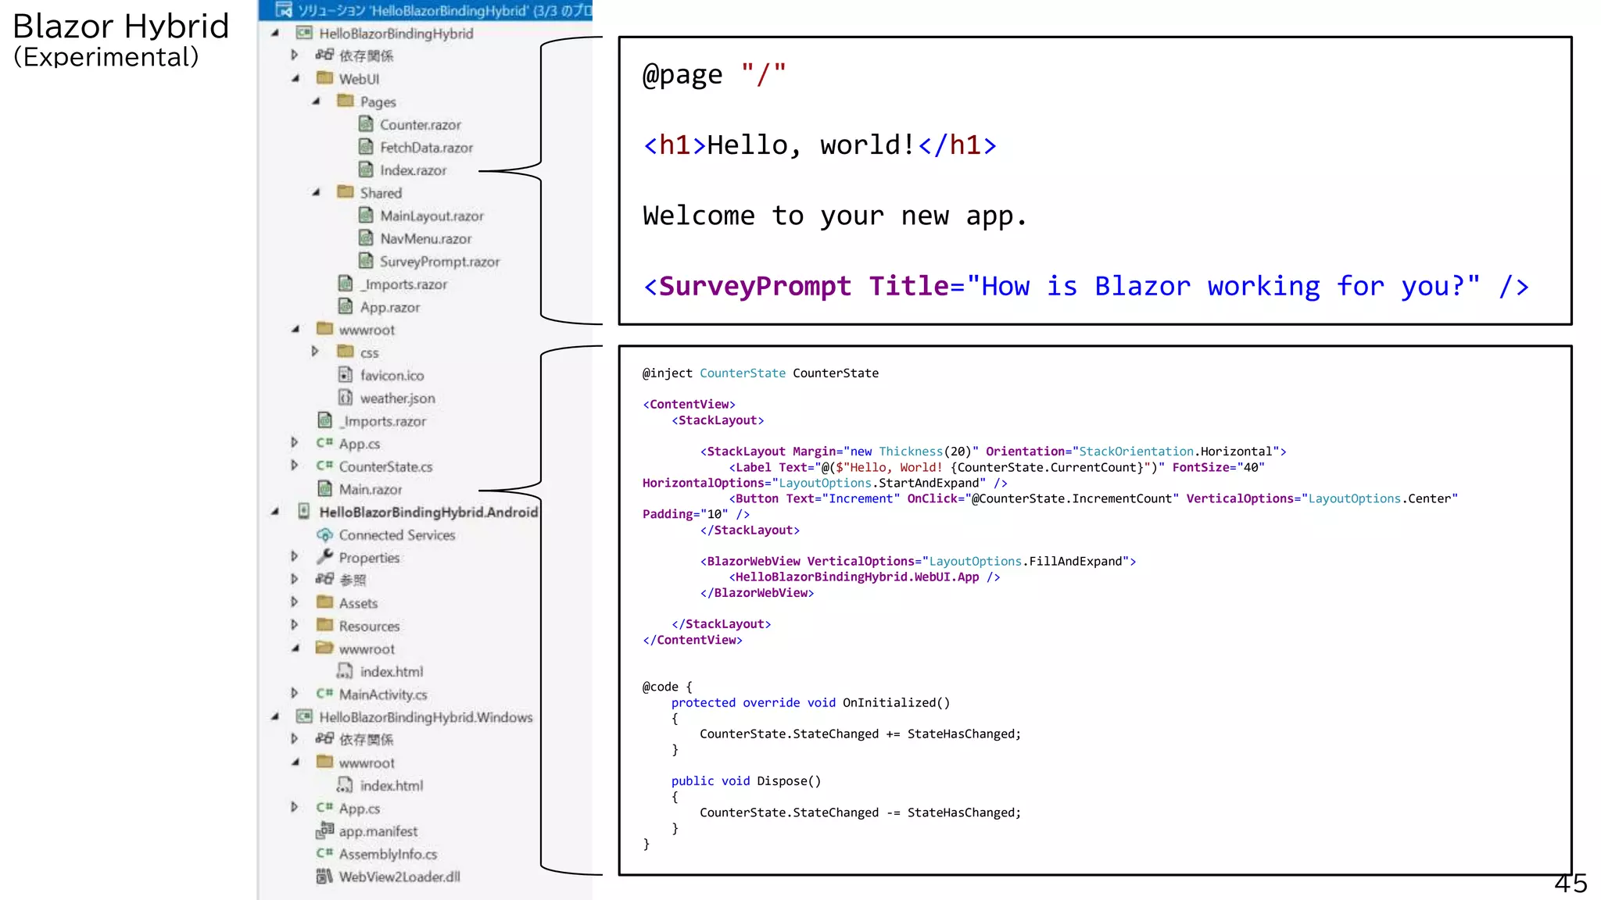Collapse the Windows project wwwroot folder
This screenshot has width=1601, height=900.
(295, 762)
